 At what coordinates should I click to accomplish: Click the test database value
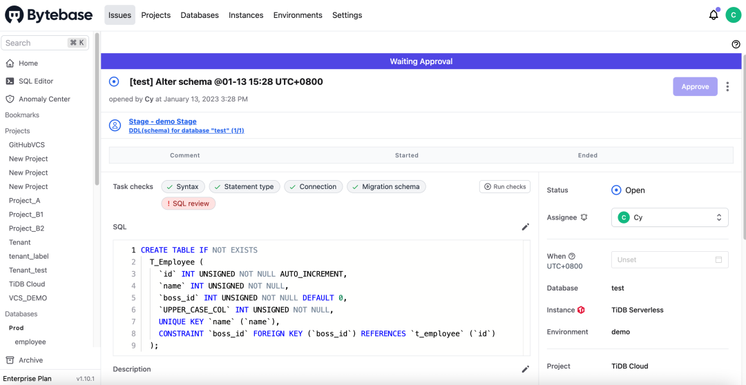click(618, 288)
